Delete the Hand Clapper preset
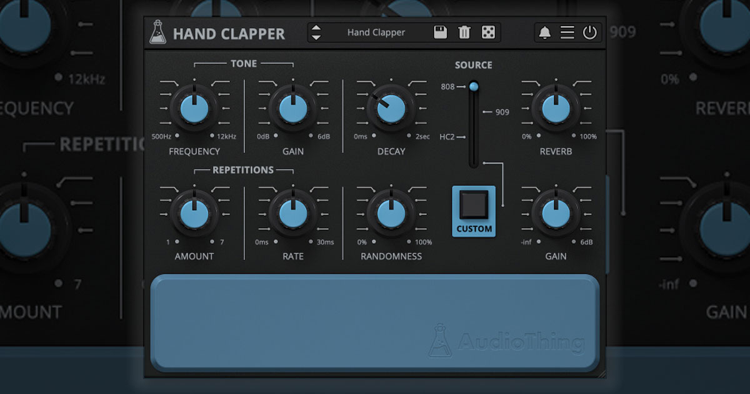Viewport: 750px width, 394px height. click(x=463, y=32)
